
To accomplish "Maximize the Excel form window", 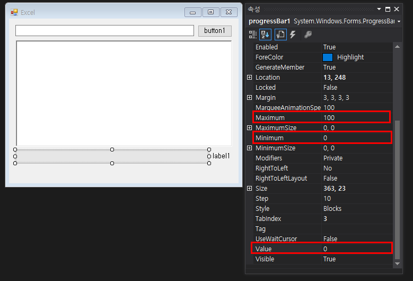I will 210,12.
